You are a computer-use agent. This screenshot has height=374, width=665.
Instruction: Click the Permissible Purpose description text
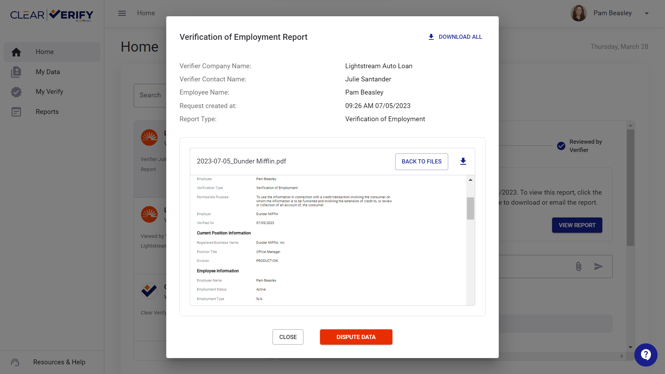click(324, 201)
